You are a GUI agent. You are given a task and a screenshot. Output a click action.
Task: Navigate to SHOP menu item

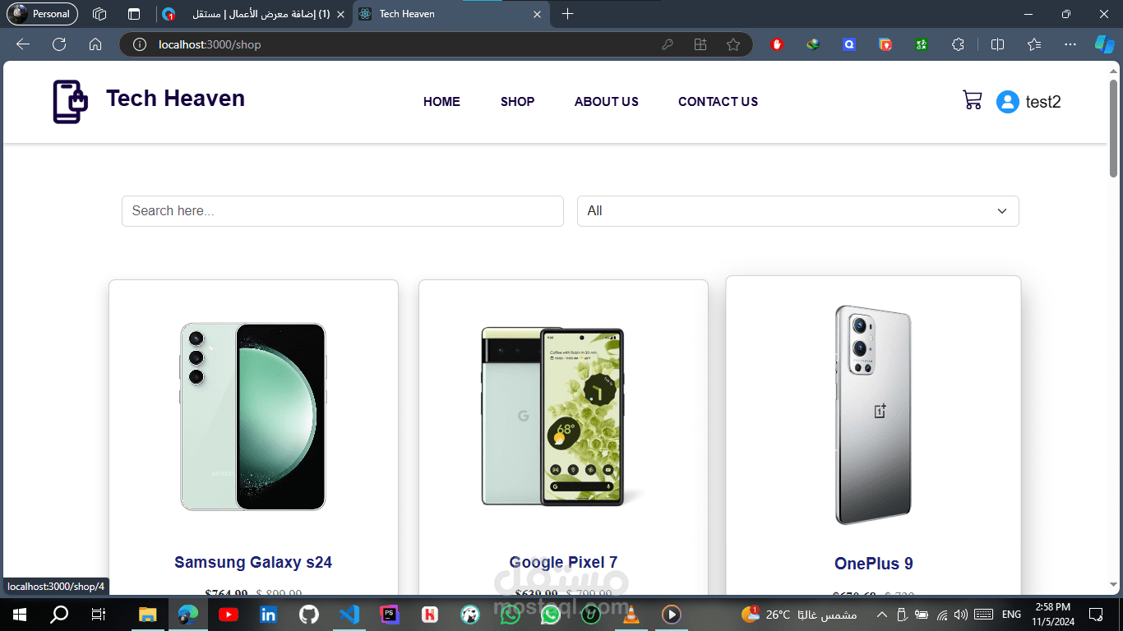[517, 102]
